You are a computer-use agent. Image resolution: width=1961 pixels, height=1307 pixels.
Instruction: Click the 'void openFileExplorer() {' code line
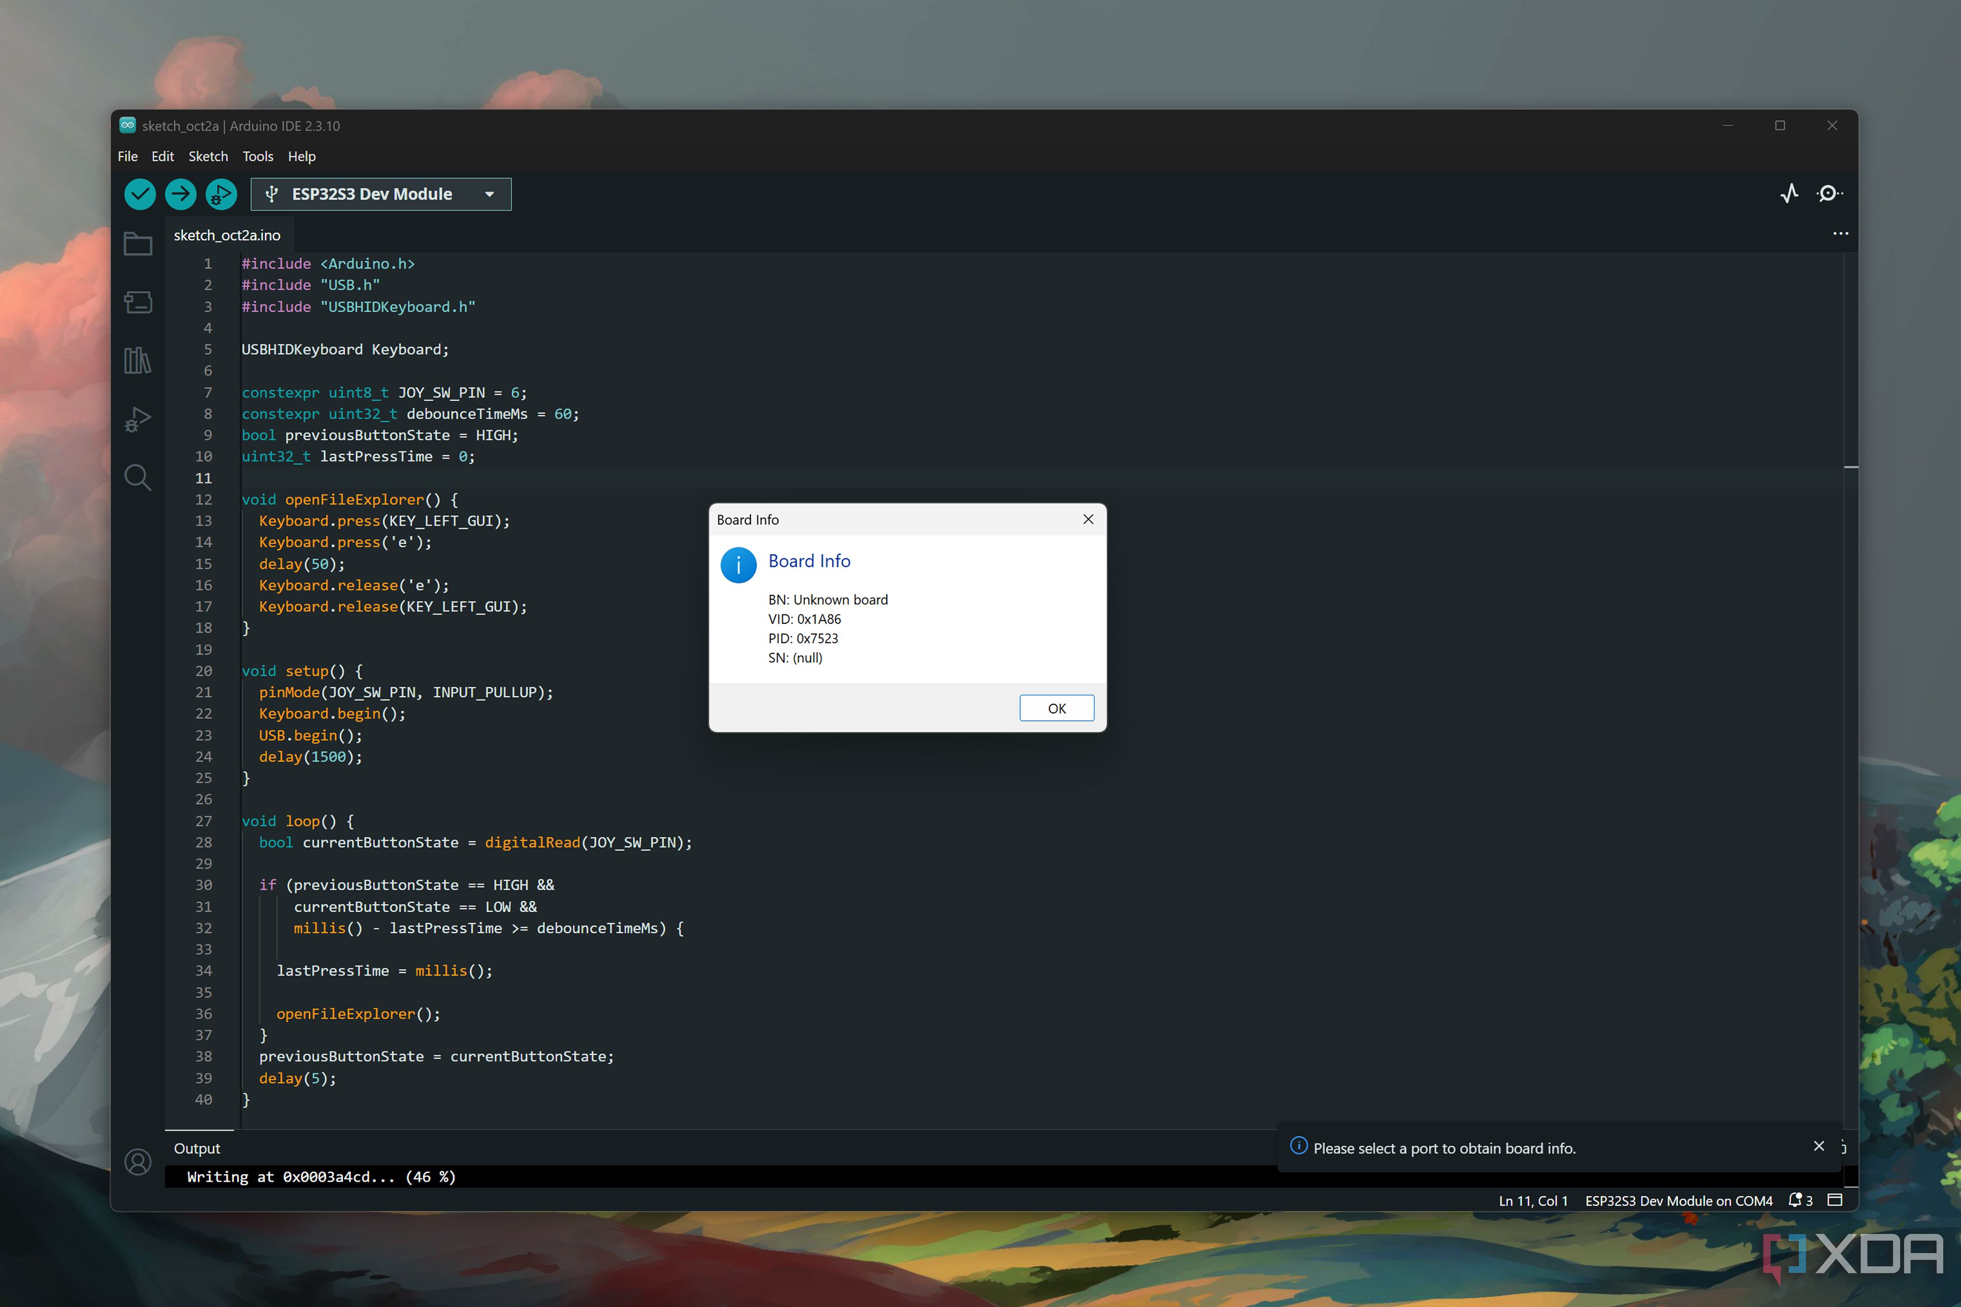point(350,499)
